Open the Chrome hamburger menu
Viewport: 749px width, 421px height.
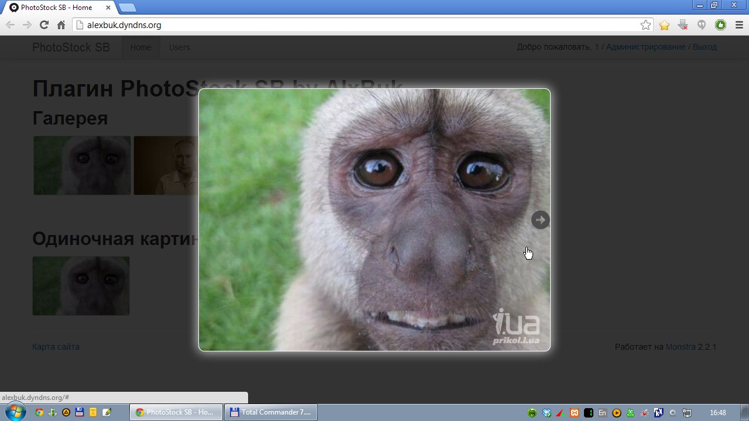[738, 25]
